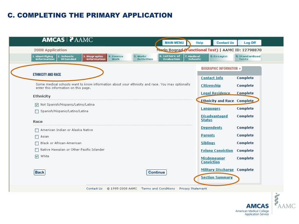Screen dimensions: 299x224
Task: Select Ethnicity and Race in sidebar
Action: click(x=217, y=101)
